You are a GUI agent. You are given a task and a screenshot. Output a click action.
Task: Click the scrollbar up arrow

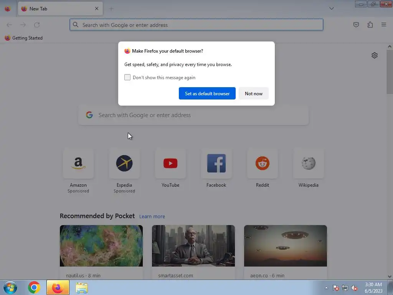390,46
